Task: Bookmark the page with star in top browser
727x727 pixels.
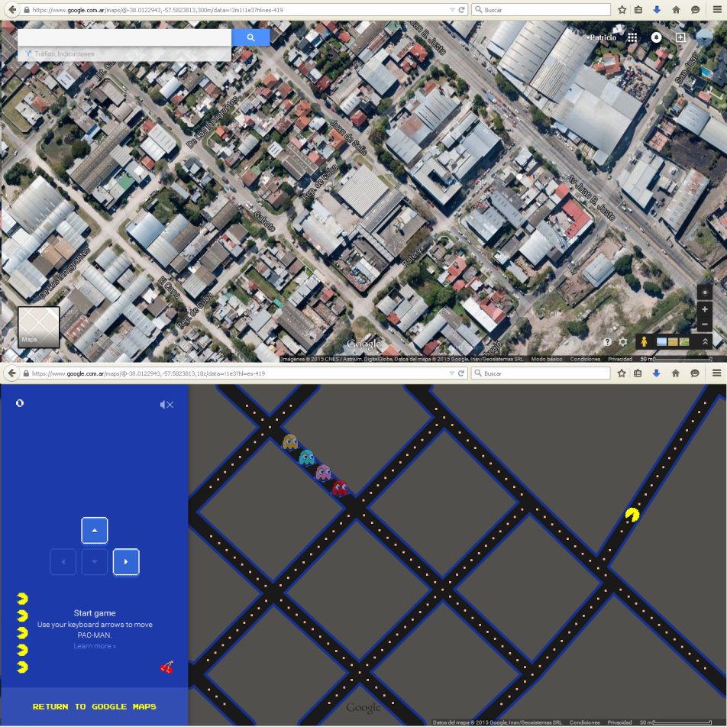Action: point(622,10)
